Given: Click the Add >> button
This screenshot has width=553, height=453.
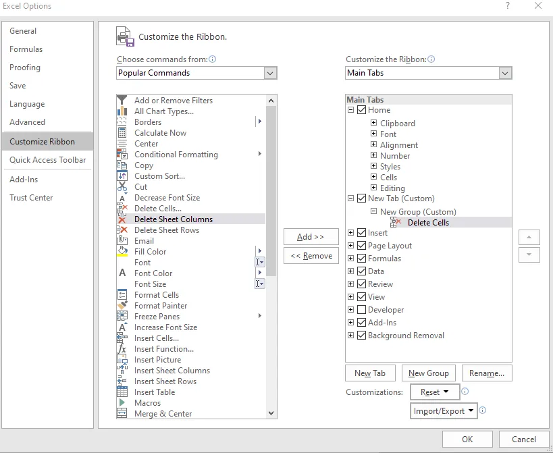Looking at the screenshot, I should coord(311,237).
